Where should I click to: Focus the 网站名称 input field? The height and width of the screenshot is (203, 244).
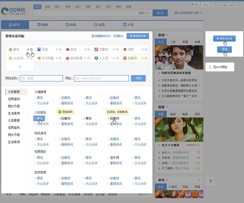pyautogui.click(x=41, y=78)
